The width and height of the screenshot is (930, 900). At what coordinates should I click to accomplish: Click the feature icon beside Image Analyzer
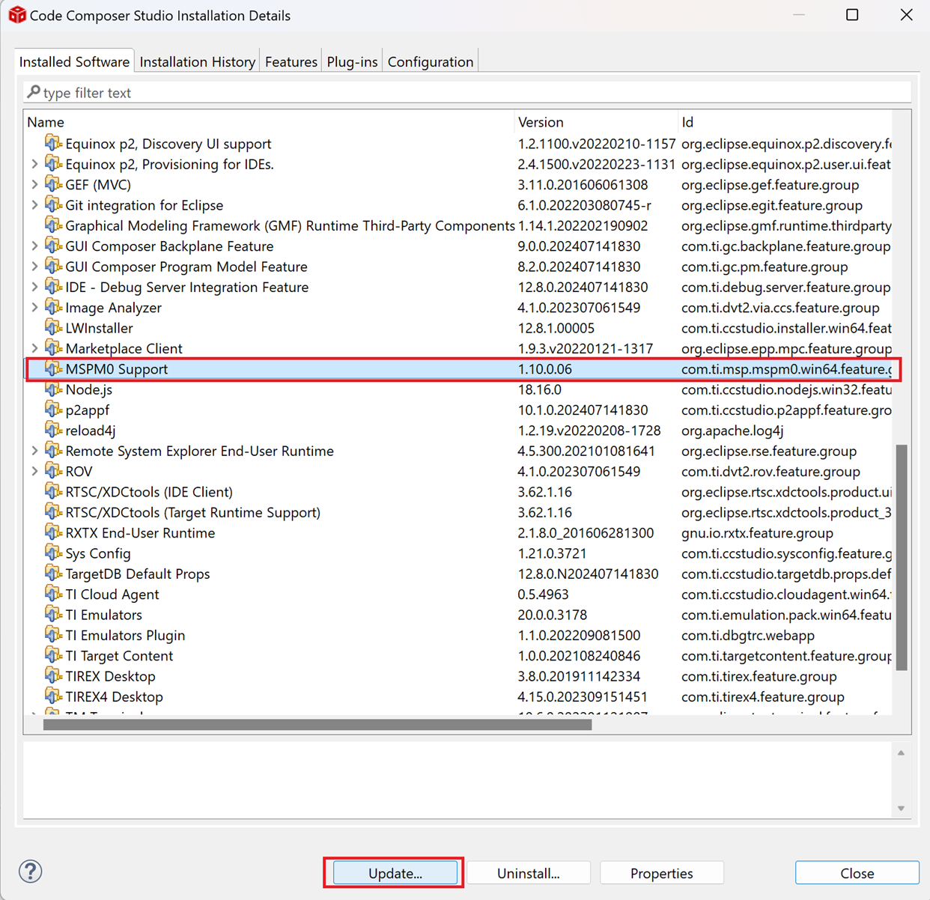[53, 307]
